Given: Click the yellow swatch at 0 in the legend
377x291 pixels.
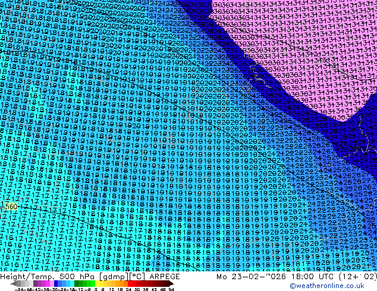Looking at the screenshot, I should click(97, 283).
